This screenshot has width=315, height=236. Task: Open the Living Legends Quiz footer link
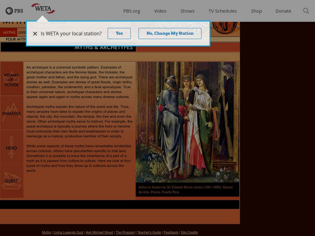[68, 232]
